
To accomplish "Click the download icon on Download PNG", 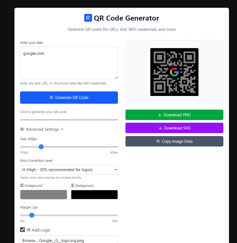I will tap(160, 115).
